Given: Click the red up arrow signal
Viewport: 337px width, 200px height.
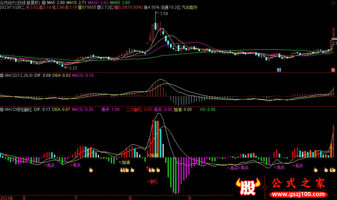Looking at the screenshot, I should tap(147, 168).
